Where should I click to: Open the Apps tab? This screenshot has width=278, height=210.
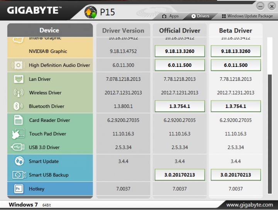point(170,16)
